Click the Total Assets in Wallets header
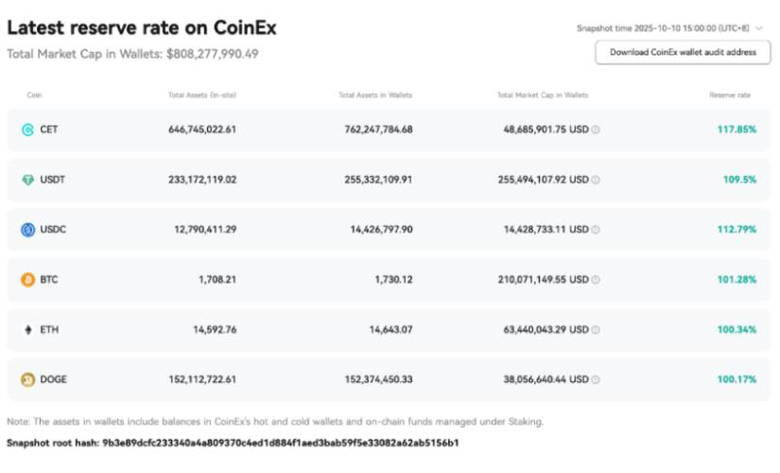 tap(375, 96)
